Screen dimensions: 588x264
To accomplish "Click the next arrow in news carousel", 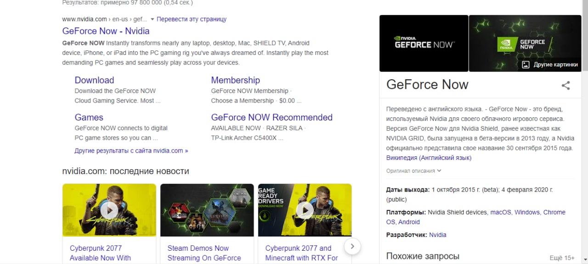I will (352, 247).
